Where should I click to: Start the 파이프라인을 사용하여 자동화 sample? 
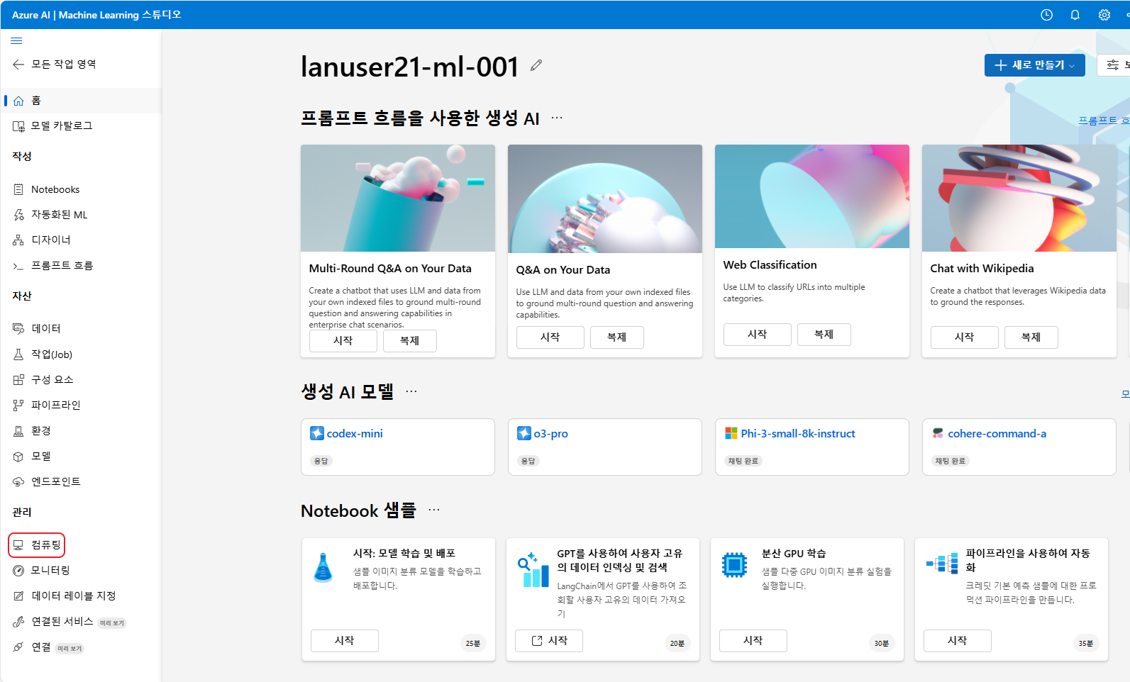coord(958,641)
